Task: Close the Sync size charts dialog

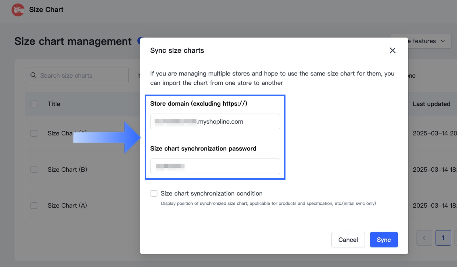Action: tap(392, 50)
